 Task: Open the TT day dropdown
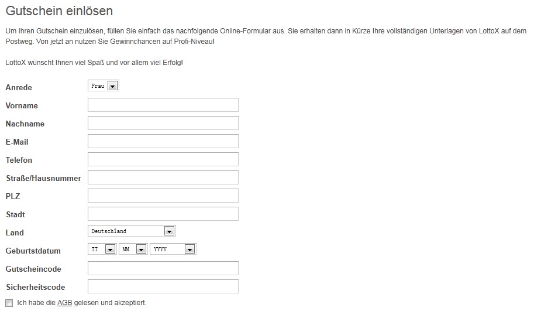[102, 249]
